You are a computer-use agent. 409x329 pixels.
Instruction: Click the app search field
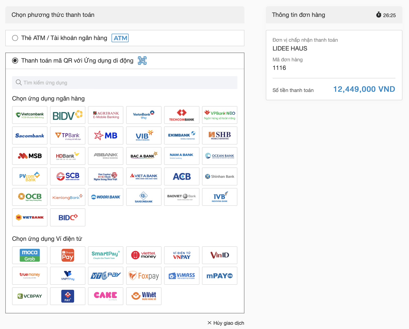click(x=125, y=82)
